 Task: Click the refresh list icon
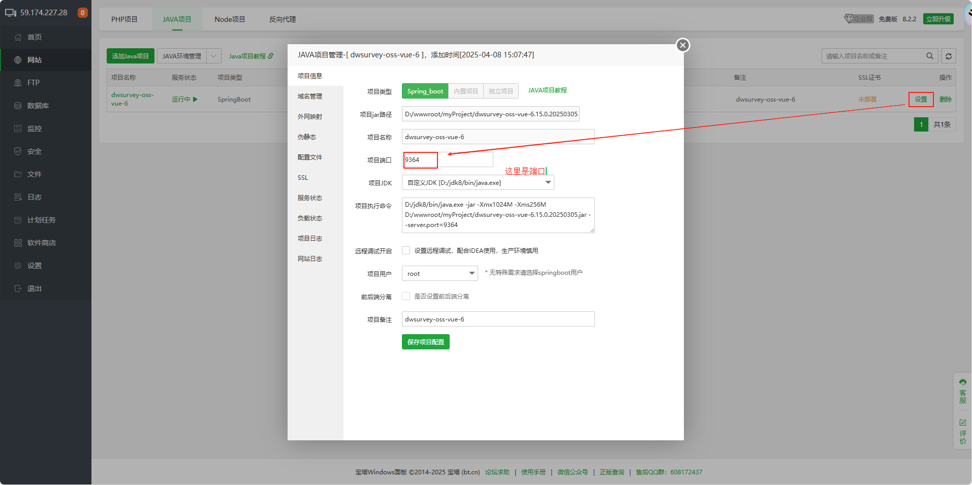[x=948, y=56]
